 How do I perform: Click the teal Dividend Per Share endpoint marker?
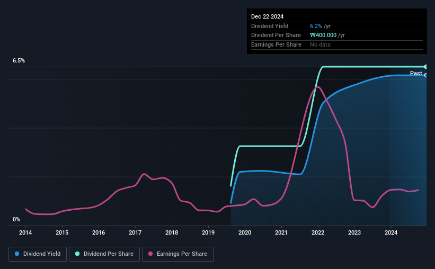pos(425,67)
